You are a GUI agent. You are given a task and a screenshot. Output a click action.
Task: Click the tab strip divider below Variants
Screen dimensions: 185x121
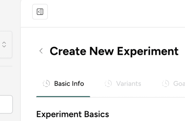123,97
